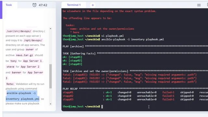Select the timer value 47:42
208x117 pixels.
(43, 5)
